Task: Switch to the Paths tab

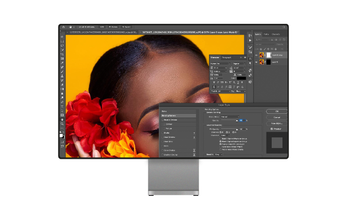Action: 266,34
